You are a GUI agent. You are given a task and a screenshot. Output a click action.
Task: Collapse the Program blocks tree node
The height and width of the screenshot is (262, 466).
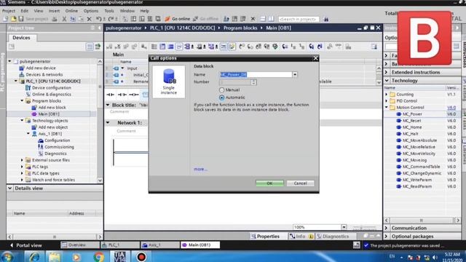(x=22, y=101)
